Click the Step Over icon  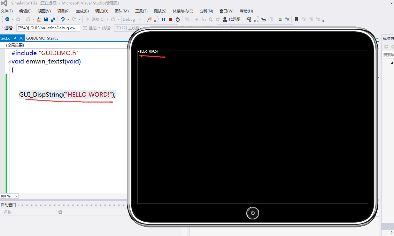211,19
